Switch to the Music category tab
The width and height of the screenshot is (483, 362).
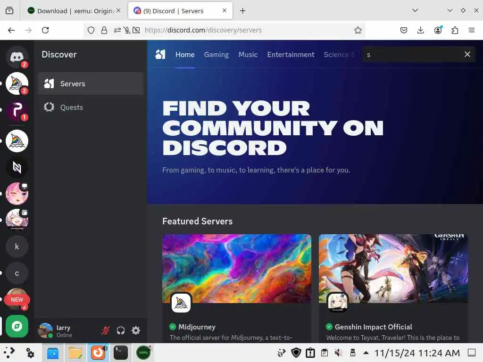point(248,55)
